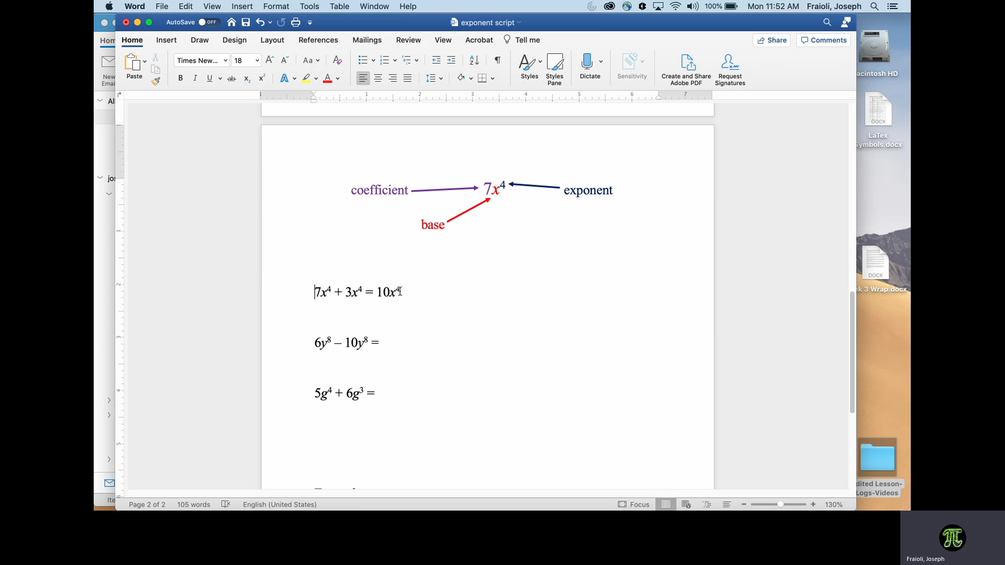Open the Styles Pane
The height and width of the screenshot is (565, 1005).
tap(554, 69)
